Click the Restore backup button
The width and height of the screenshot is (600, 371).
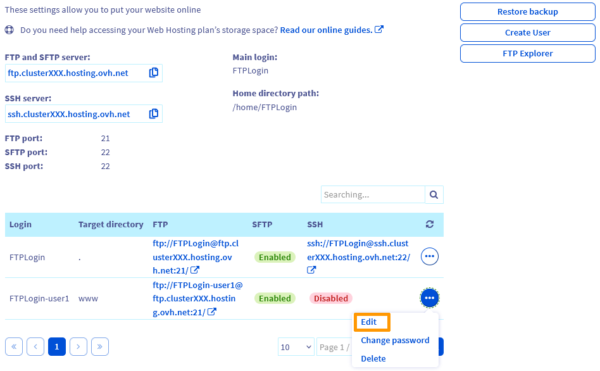tap(527, 11)
